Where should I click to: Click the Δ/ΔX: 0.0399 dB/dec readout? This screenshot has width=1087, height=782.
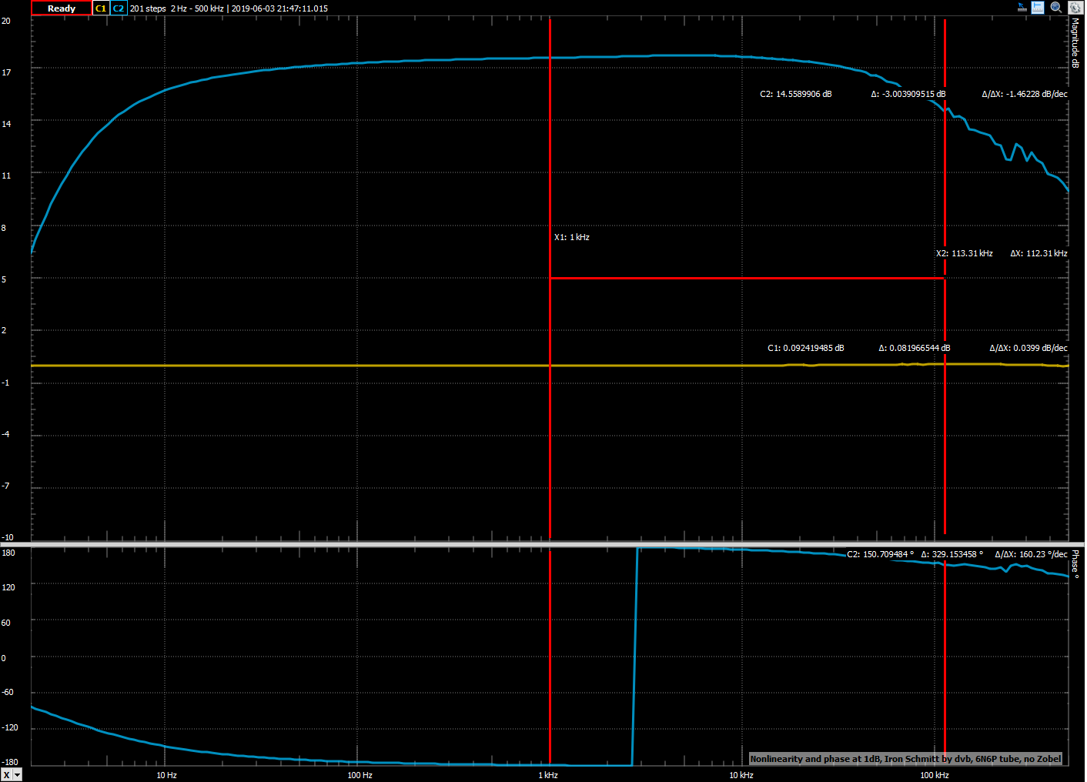point(1028,348)
